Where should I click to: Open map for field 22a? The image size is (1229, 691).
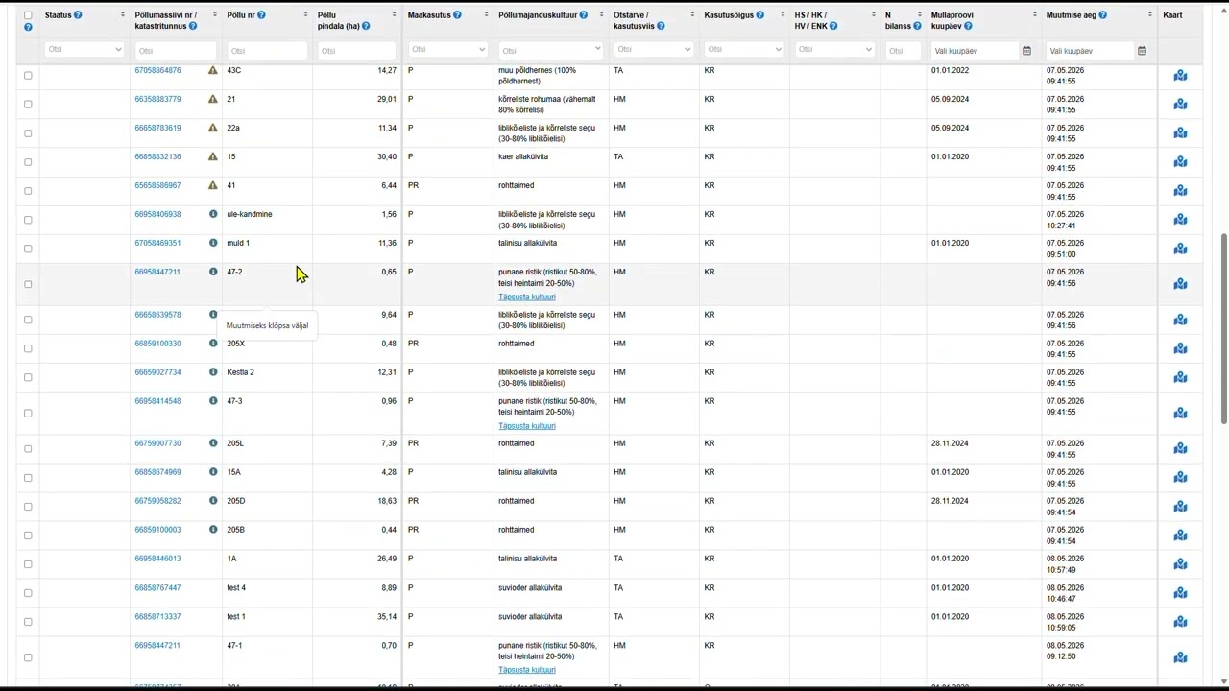click(x=1180, y=133)
